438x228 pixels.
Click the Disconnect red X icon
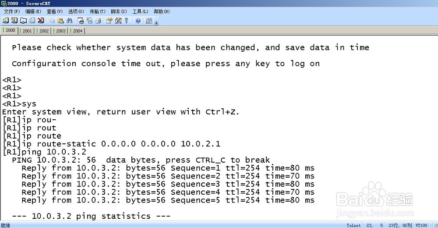[x=41, y=21]
